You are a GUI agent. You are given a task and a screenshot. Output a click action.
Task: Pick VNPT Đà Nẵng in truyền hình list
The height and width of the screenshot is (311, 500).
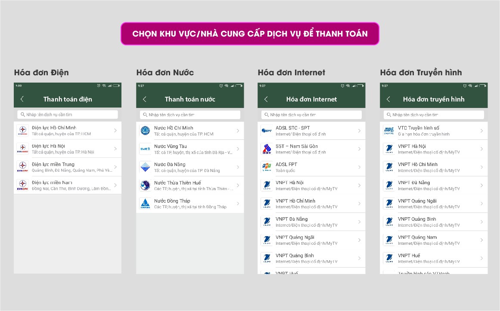pyautogui.click(x=434, y=185)
